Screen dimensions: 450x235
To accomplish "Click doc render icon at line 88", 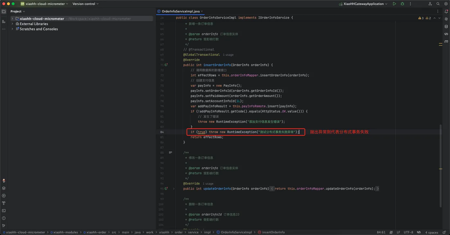I will click(x=171, y=152).
